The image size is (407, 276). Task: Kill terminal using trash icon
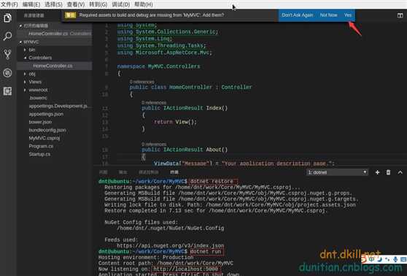[388, 172]
